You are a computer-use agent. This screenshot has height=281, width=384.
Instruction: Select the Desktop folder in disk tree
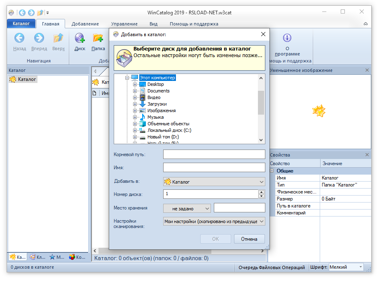(x=155, y=84)
